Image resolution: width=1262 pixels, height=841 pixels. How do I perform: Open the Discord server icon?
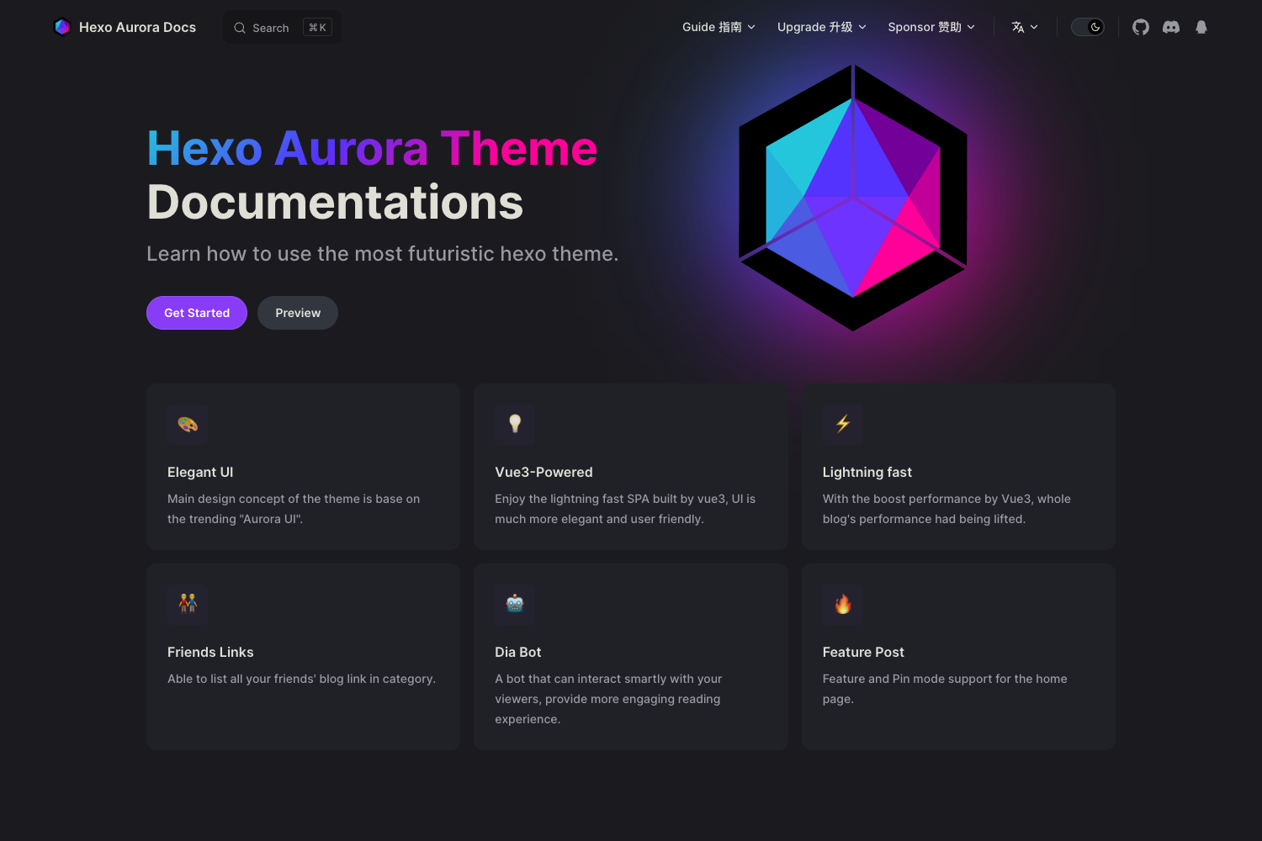1171,27
